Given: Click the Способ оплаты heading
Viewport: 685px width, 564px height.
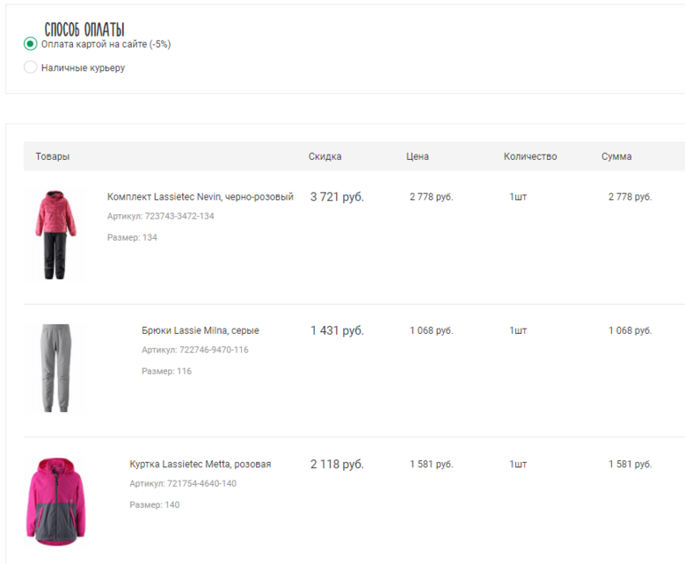Looking at the screenshot, I should [85, 29].
